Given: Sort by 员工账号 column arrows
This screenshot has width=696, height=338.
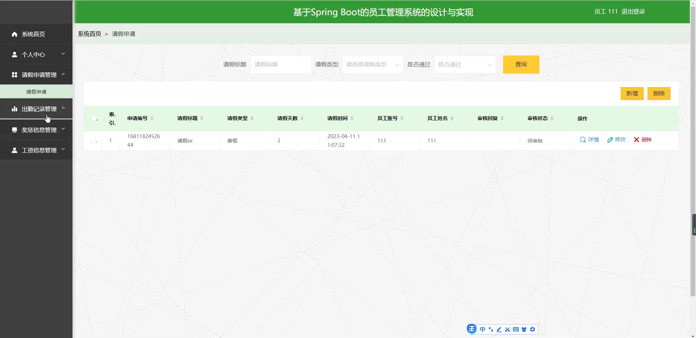Looking at the screenshot, I should [402, 118].
